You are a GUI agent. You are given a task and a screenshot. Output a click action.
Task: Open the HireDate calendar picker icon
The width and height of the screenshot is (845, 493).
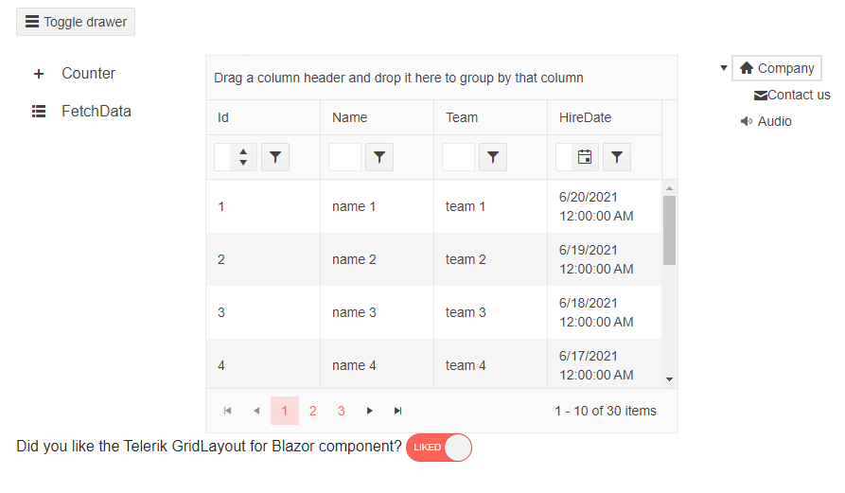585,157
